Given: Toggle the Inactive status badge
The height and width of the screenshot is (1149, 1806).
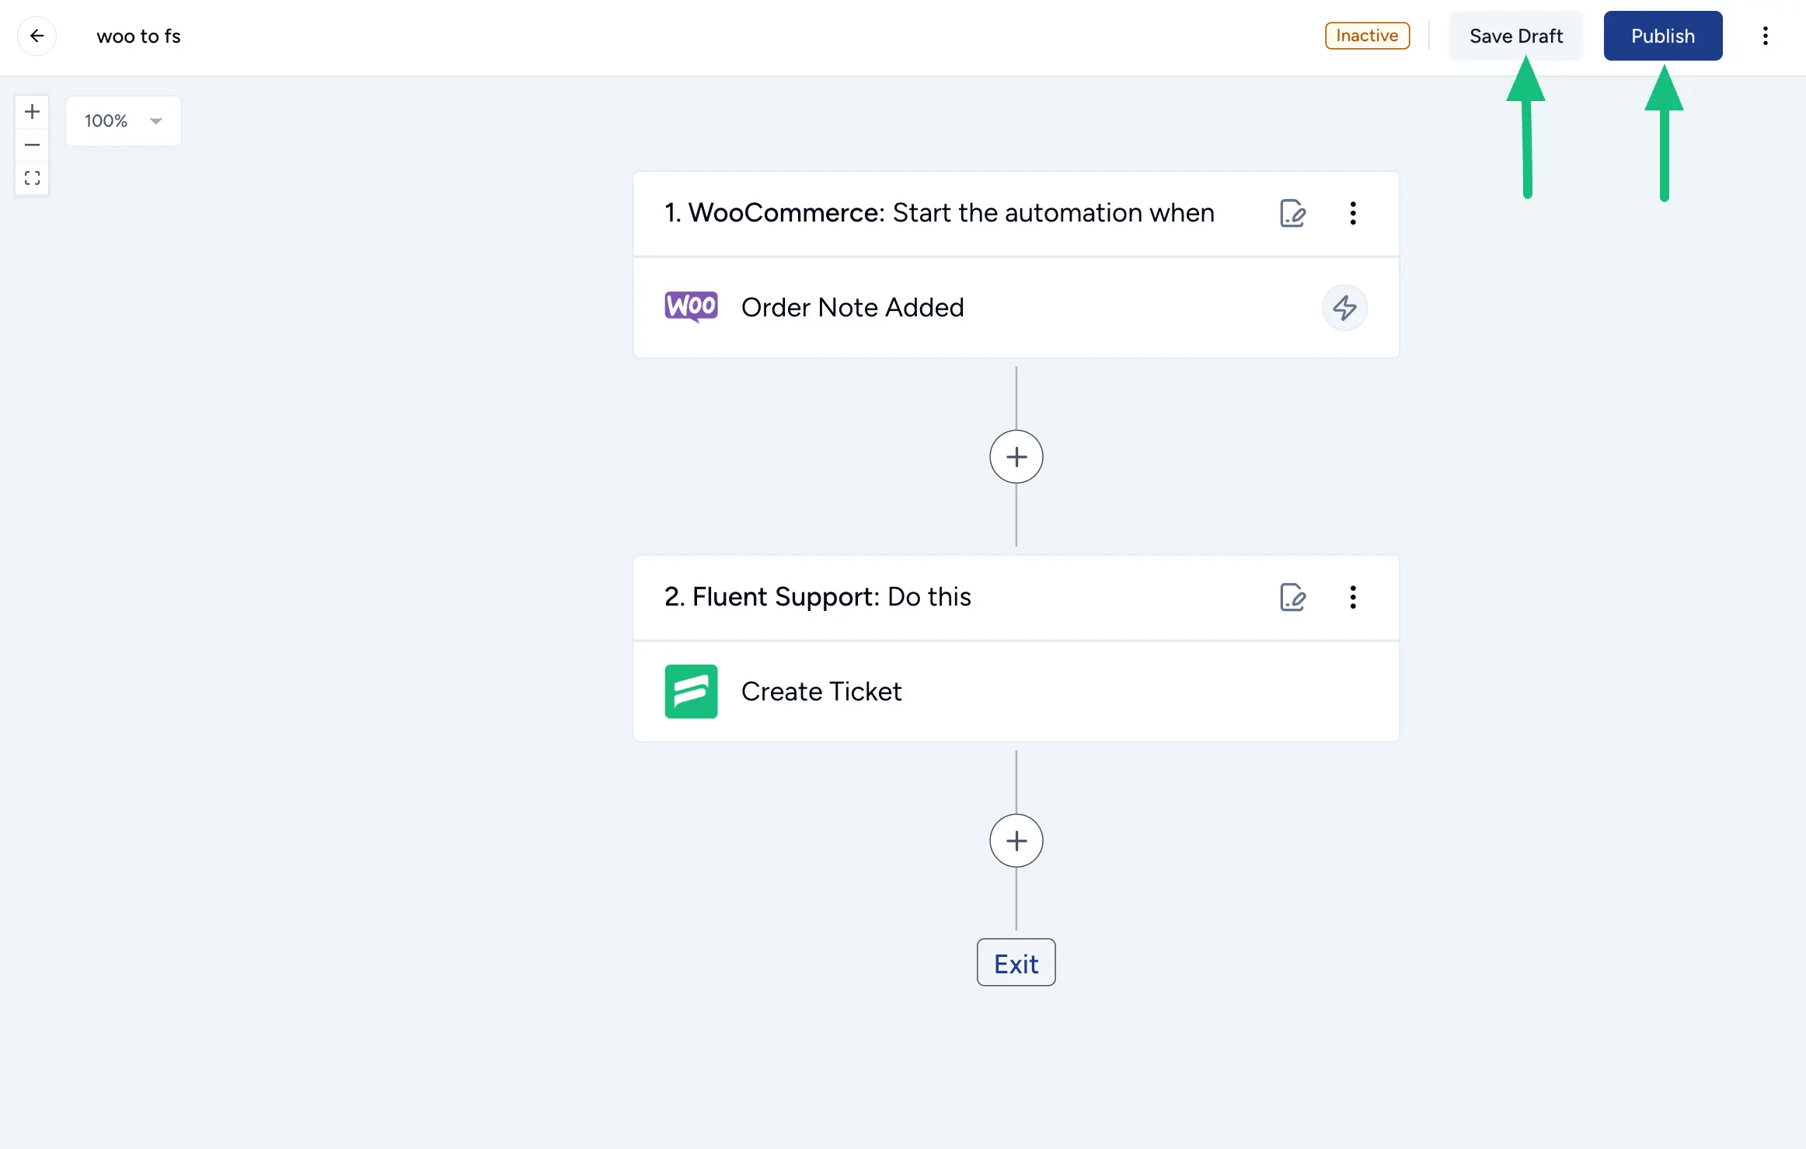Looking at the screenshot, I should (1368, 36).
